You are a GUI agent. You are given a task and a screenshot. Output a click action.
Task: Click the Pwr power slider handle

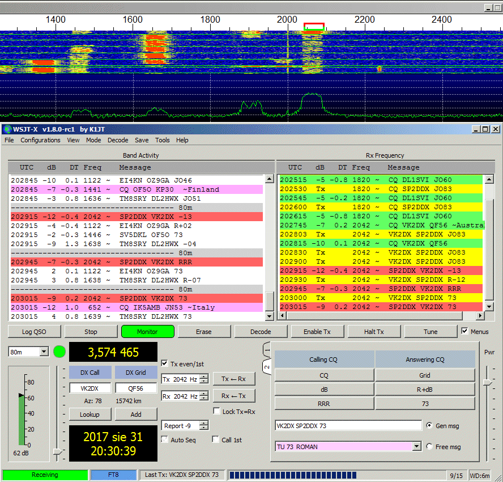click(487, 383)
